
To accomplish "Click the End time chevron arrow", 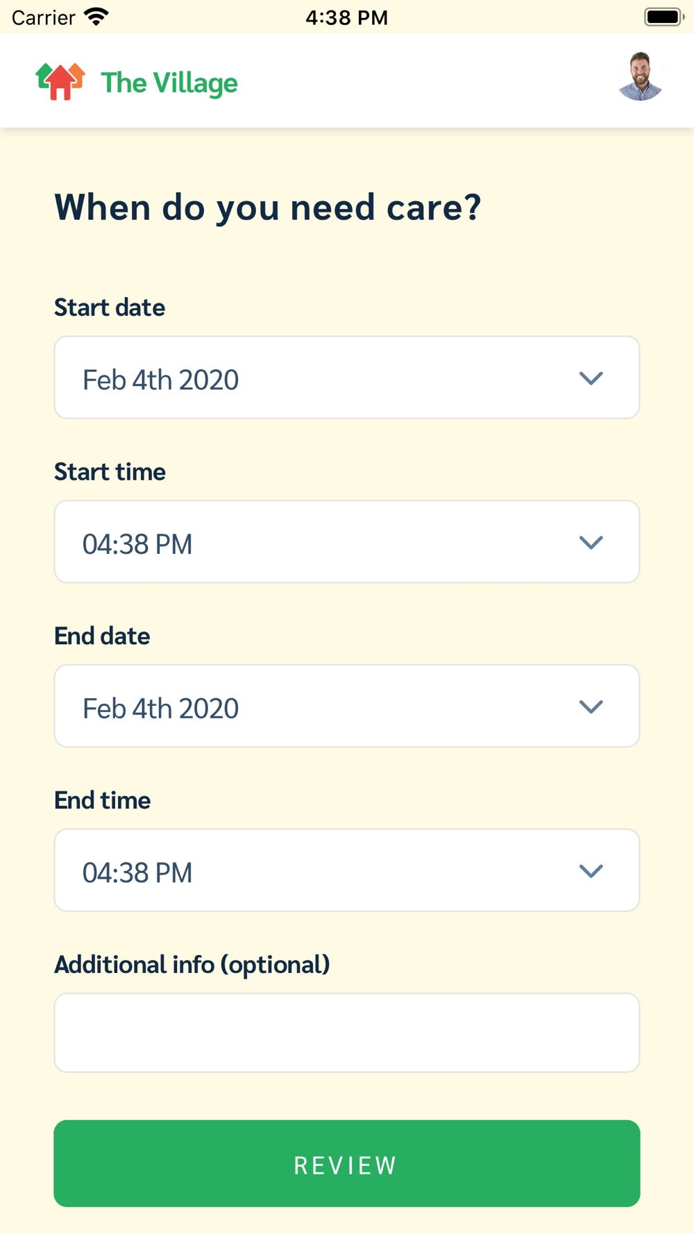I will click(x=591, y=871).
